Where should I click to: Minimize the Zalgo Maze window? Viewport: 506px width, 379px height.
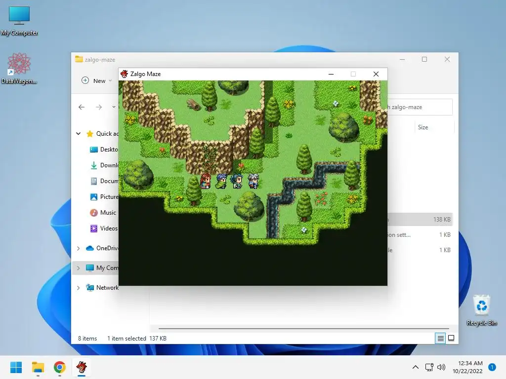pos(331,74)
